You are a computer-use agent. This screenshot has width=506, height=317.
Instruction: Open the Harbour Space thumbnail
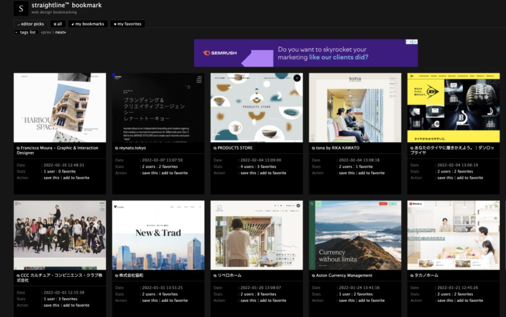coord(60,108)
